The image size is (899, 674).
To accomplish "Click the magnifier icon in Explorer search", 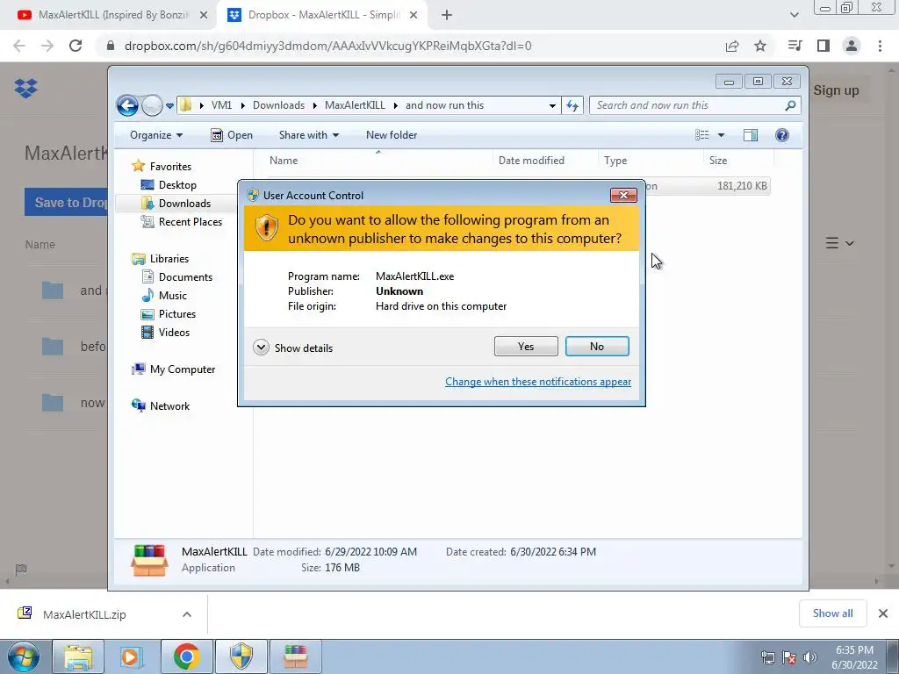I will (x=791, y=105).
